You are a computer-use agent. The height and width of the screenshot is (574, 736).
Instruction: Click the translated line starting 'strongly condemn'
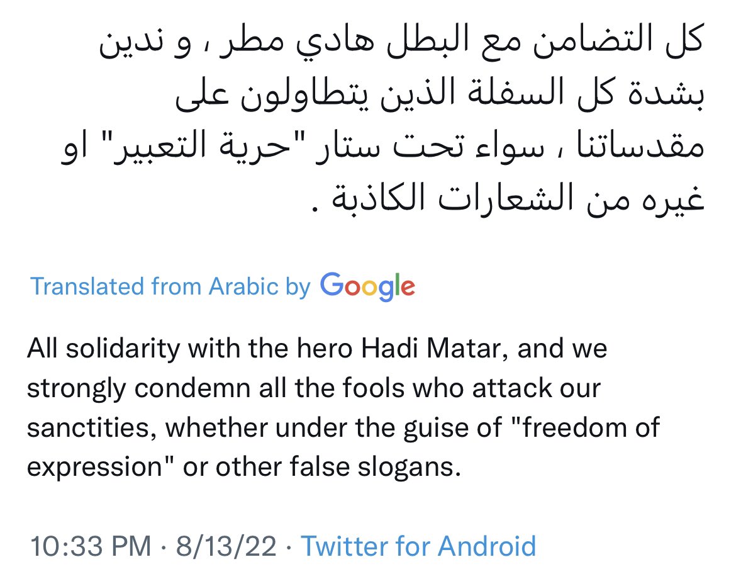pos(313,388)
